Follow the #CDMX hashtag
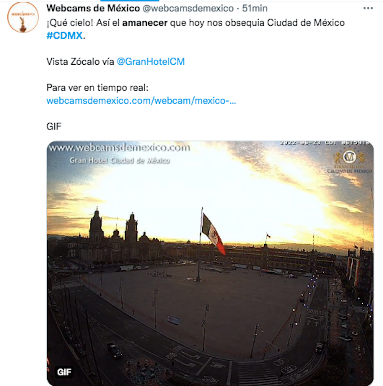Image resolution: width=383 pixels, height=386 pixels. (x=64, y=36)
